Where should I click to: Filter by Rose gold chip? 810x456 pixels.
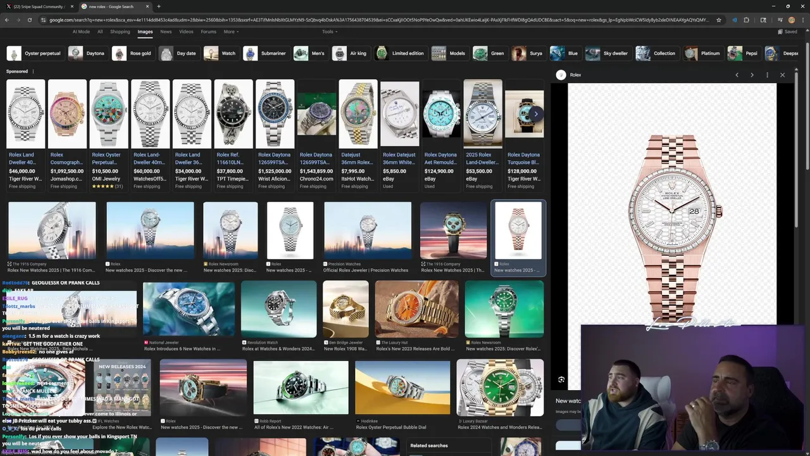tap(132, 53)
